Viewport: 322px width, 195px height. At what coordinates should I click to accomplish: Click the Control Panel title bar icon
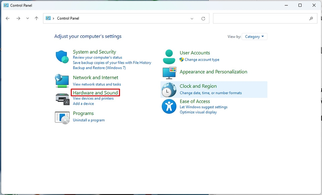coord(6,5)
